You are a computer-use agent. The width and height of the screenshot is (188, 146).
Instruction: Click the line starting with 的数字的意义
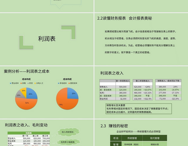pos(127,53)
